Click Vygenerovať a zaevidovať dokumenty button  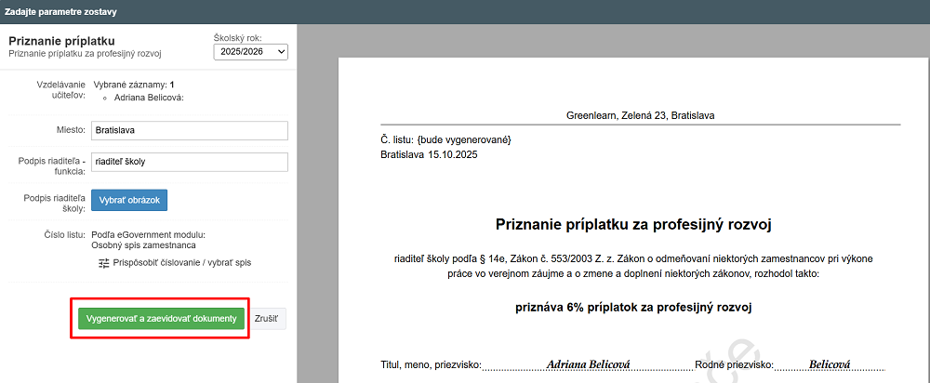coord(161,318)
